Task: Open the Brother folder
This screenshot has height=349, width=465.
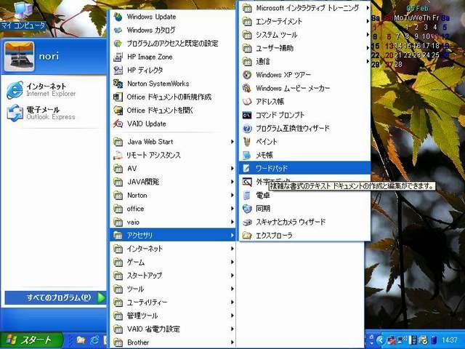Action: tap(173, 342)
